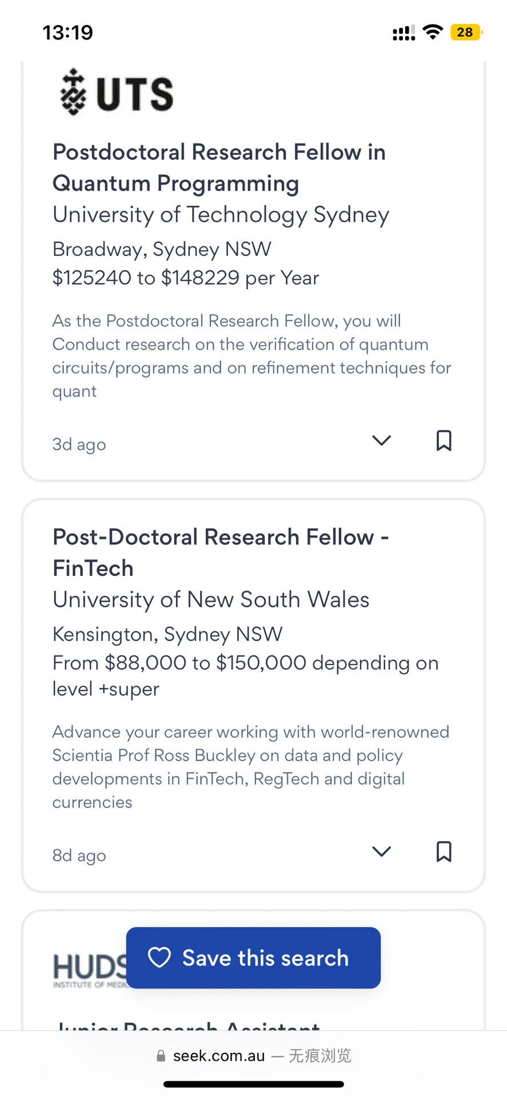This screenshot has height=1098, width=507.
Task: Bookmark the FinTech Research Fellow job
Action: [444, 852]
